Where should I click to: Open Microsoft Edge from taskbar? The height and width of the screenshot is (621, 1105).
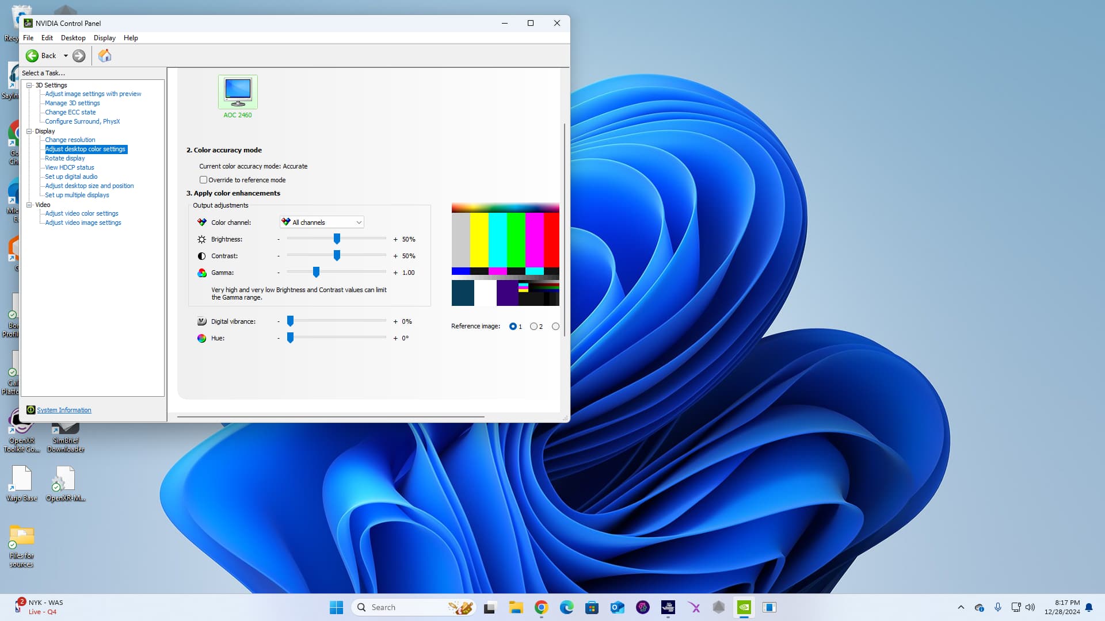tap(566, 607)
